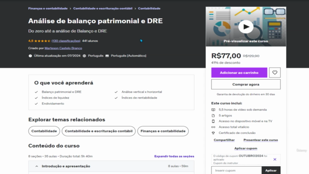309x174 pixels.
Task: Click checkmark beside Endividamento
Action: point(36,103)
